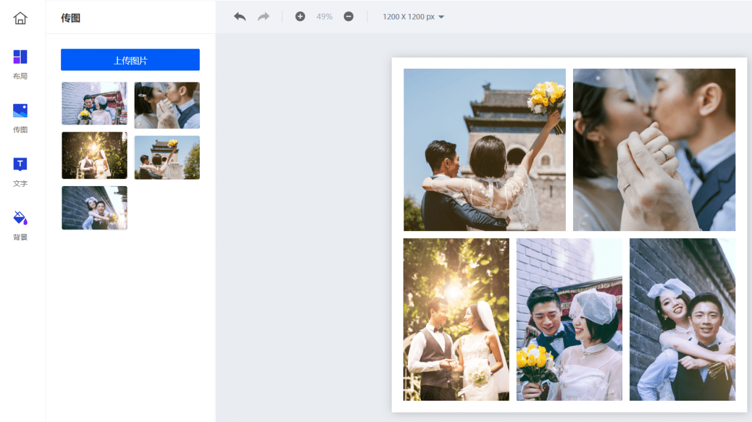This screenshot has width=752, height=422.
Task: Select the yellow bouquet couple photo in collage
Action: pyautogui.click(x=569, y=319)
